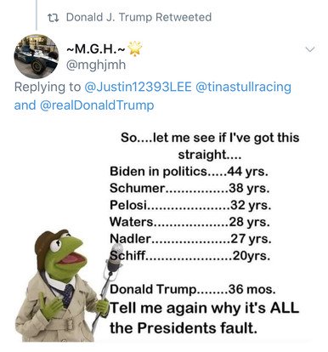Visit the @Justin12393LEE mention
The width and height of the screenshot is (328, 352).
pyautogui.click(x=138, y=87)
